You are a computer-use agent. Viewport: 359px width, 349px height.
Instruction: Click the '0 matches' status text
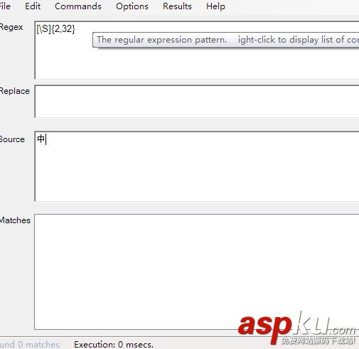38,344
